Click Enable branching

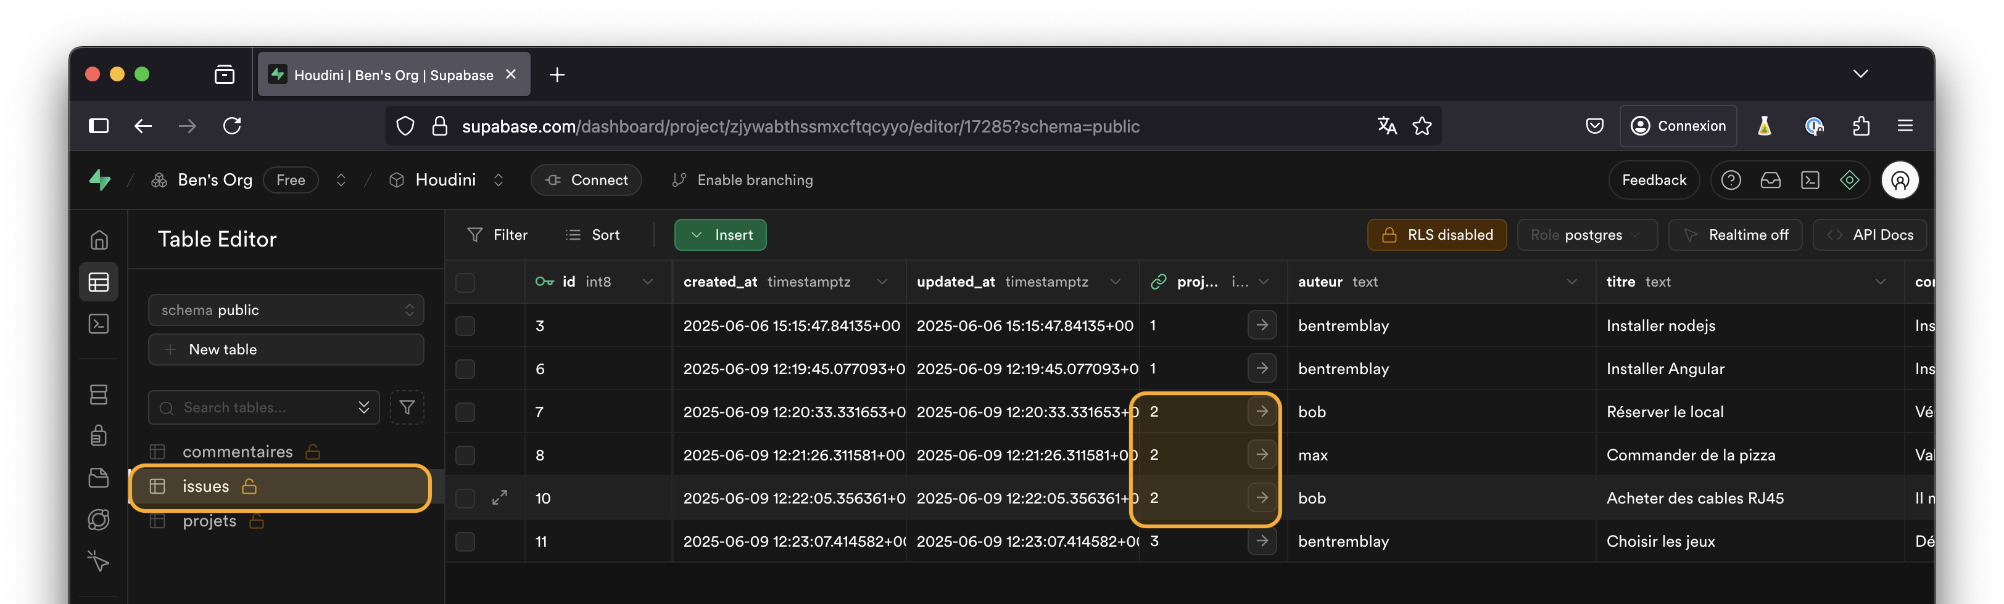(742, 179)
